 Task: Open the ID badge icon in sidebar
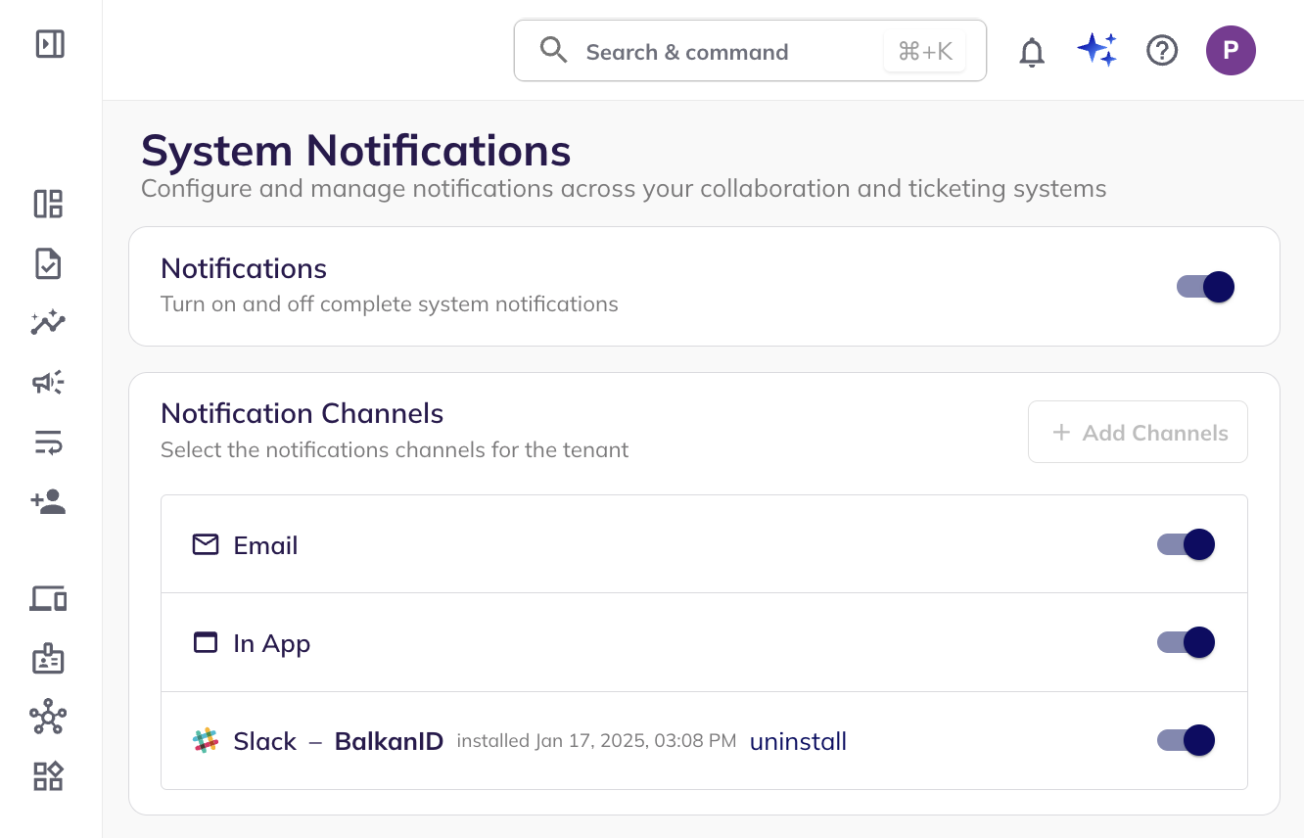point(48,659)
